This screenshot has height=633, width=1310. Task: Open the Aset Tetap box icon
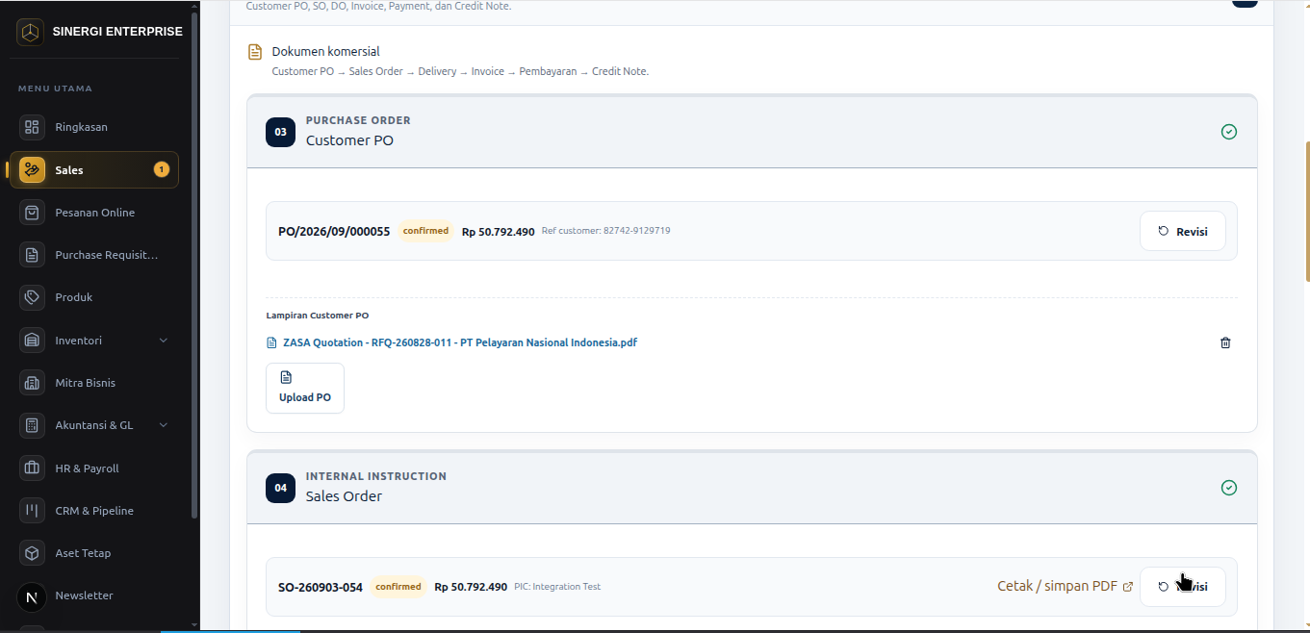[x=32, y=553]
